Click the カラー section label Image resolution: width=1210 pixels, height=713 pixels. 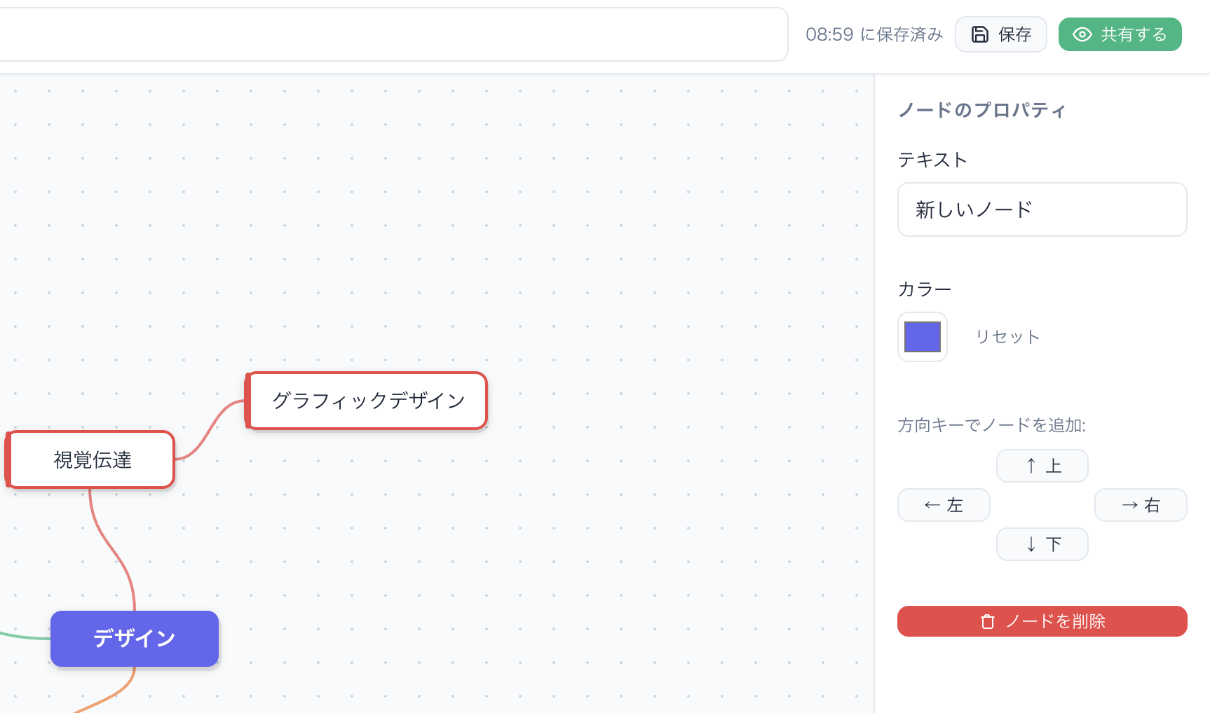point(924,289)
